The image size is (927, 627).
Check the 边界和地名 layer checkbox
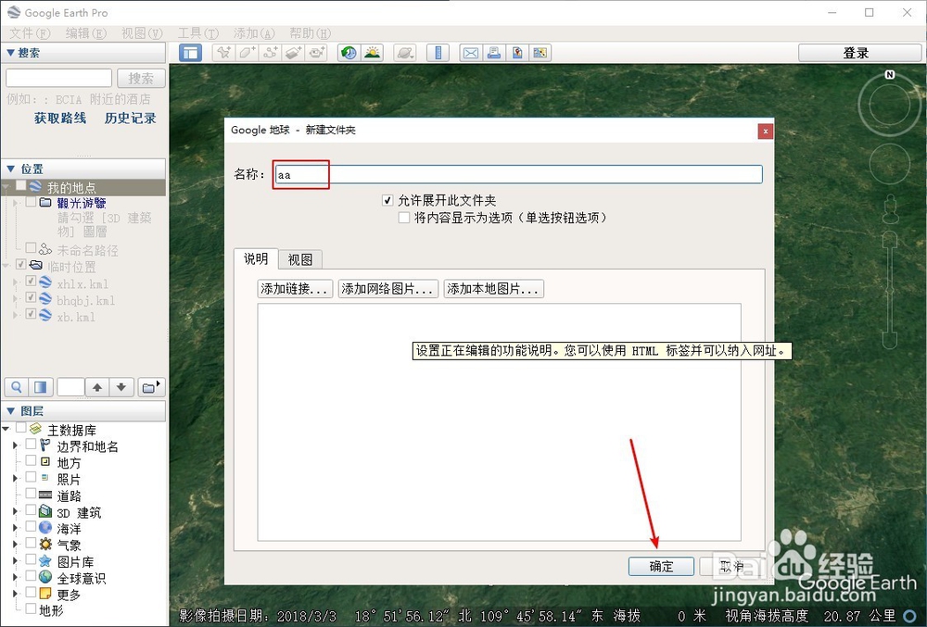coord(31,444)
